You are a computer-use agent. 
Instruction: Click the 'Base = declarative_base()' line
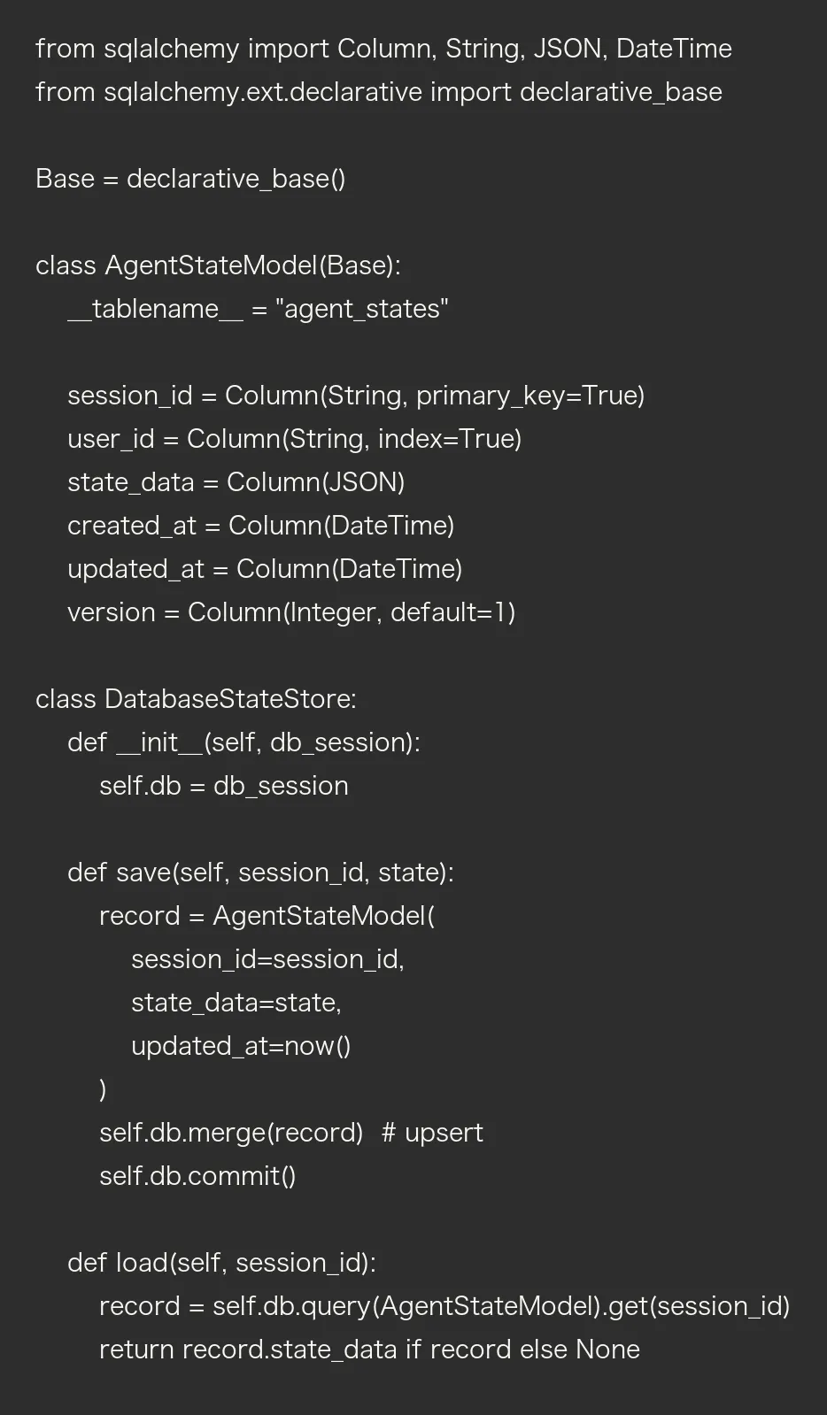click(x=190, y=179)
